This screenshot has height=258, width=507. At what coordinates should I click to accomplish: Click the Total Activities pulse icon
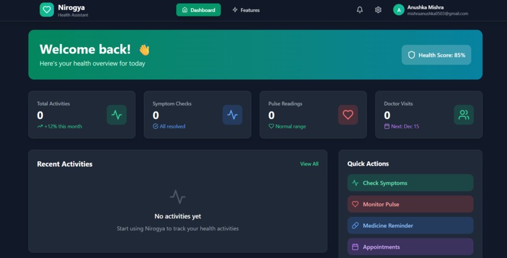coord(117,115)
